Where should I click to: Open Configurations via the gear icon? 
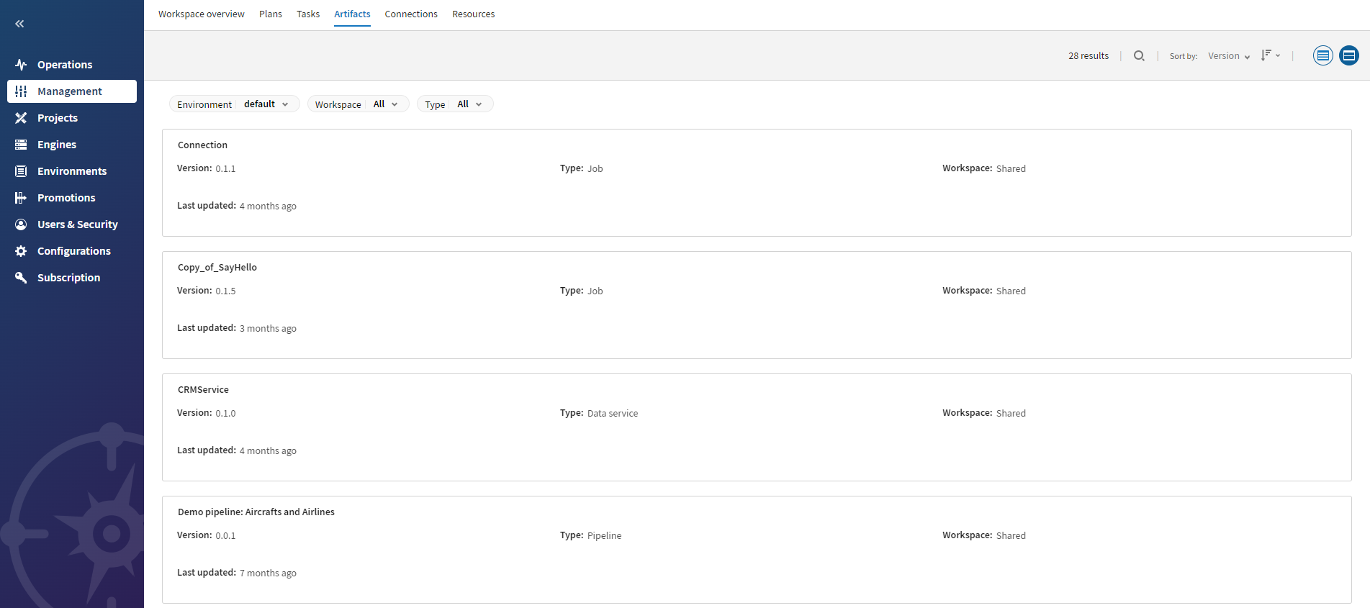coord(21,251)
